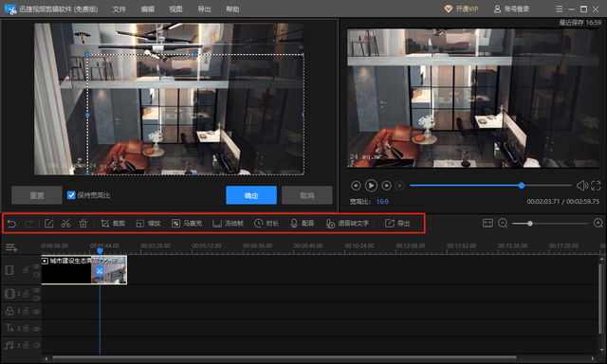Select the 裁剪 crop tool
Screen dimensions: 607x364
coord(113,223)
